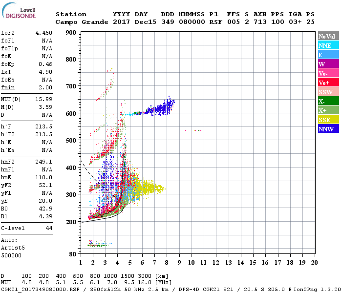Screen dimensions: 342x293
Task: Click the fxI value 4.90
Action: click(45, 72)
